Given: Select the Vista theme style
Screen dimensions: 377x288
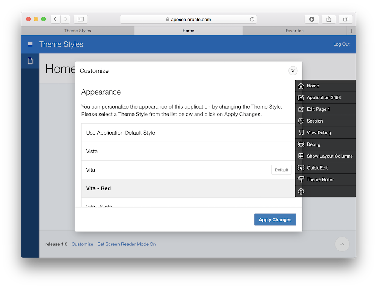Looking at the screenshot, I should pyautogui.click(x=92, y=152).
